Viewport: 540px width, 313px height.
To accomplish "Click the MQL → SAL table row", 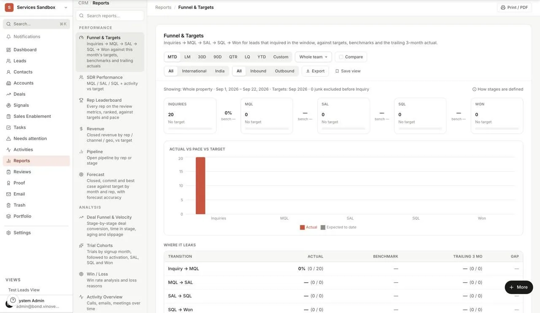I will [343, 282].
